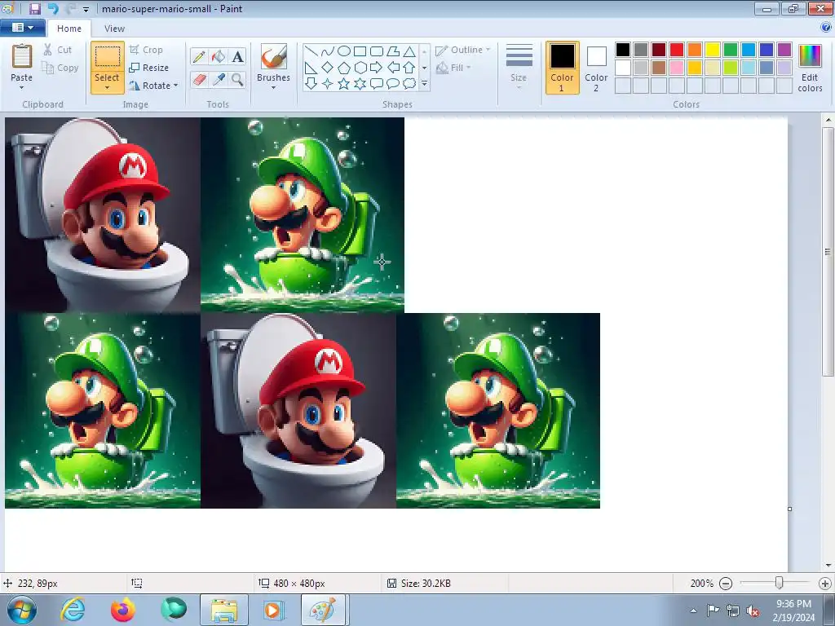The height and width of the screenshot is (626, 835).
Task: Activate Color 2 background selector
Action: [596, 68]
